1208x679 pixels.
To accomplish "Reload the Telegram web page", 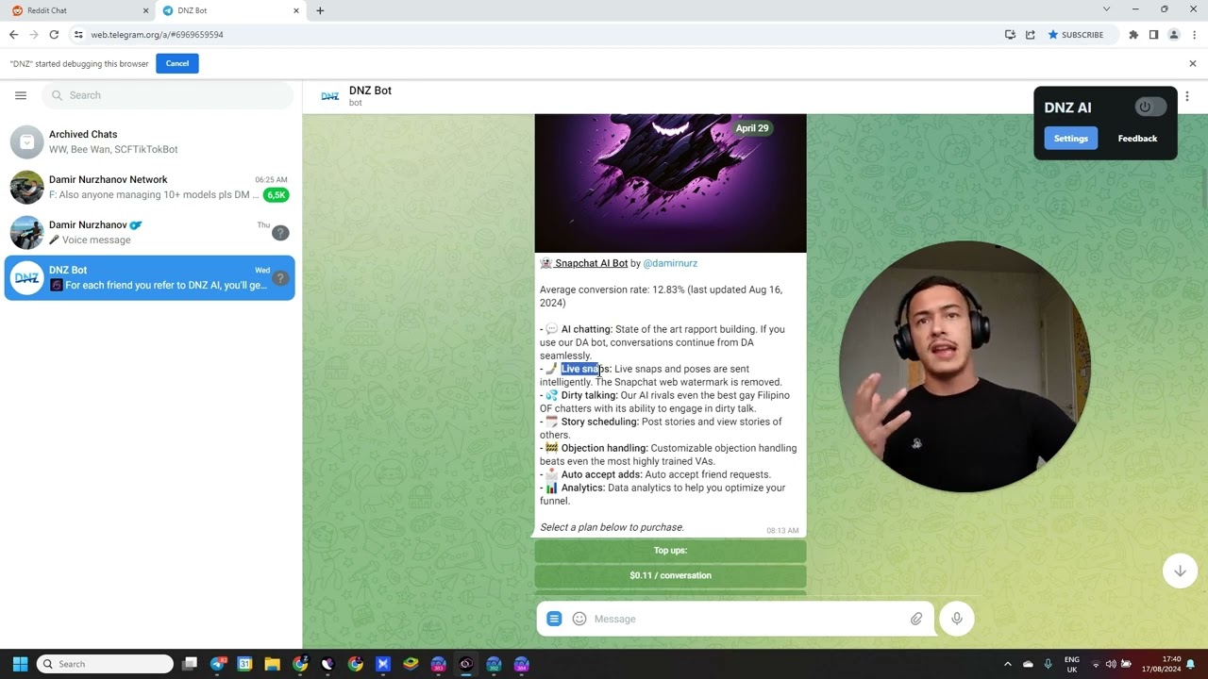I will (x=54, y=35).
